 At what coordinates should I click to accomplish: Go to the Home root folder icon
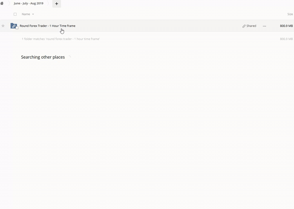tap(2, 3)
